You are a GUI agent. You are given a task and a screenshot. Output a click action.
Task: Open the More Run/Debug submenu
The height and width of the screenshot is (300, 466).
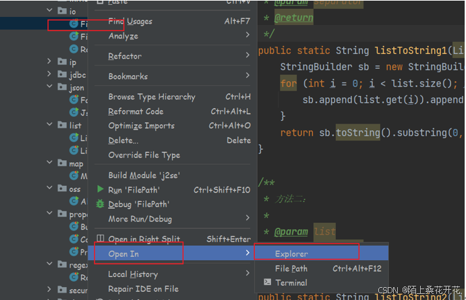point(173,219)
